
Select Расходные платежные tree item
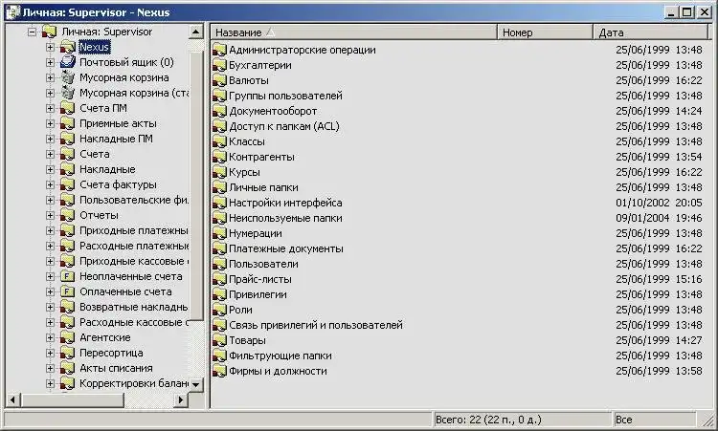pos(134,246)
